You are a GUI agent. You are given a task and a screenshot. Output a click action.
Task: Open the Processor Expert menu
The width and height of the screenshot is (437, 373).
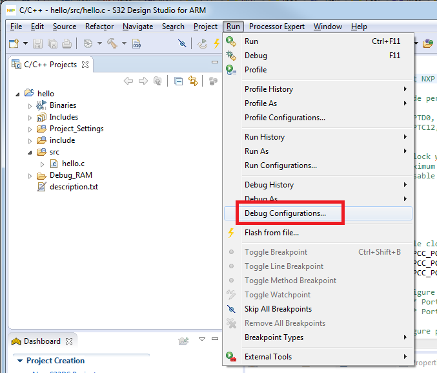click(x=277, y=27)
